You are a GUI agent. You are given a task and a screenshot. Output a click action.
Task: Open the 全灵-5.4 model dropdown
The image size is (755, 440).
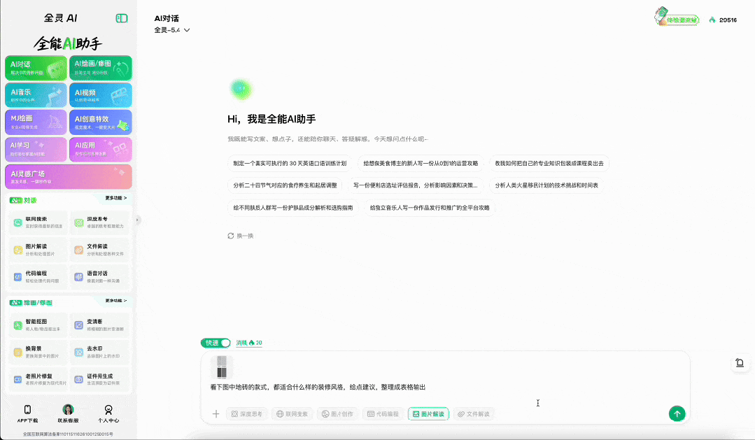tap(172, 30)
